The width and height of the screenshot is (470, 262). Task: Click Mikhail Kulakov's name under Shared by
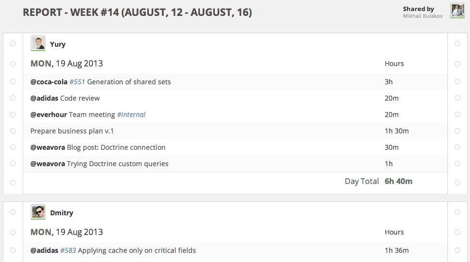(x=423, y=16)
